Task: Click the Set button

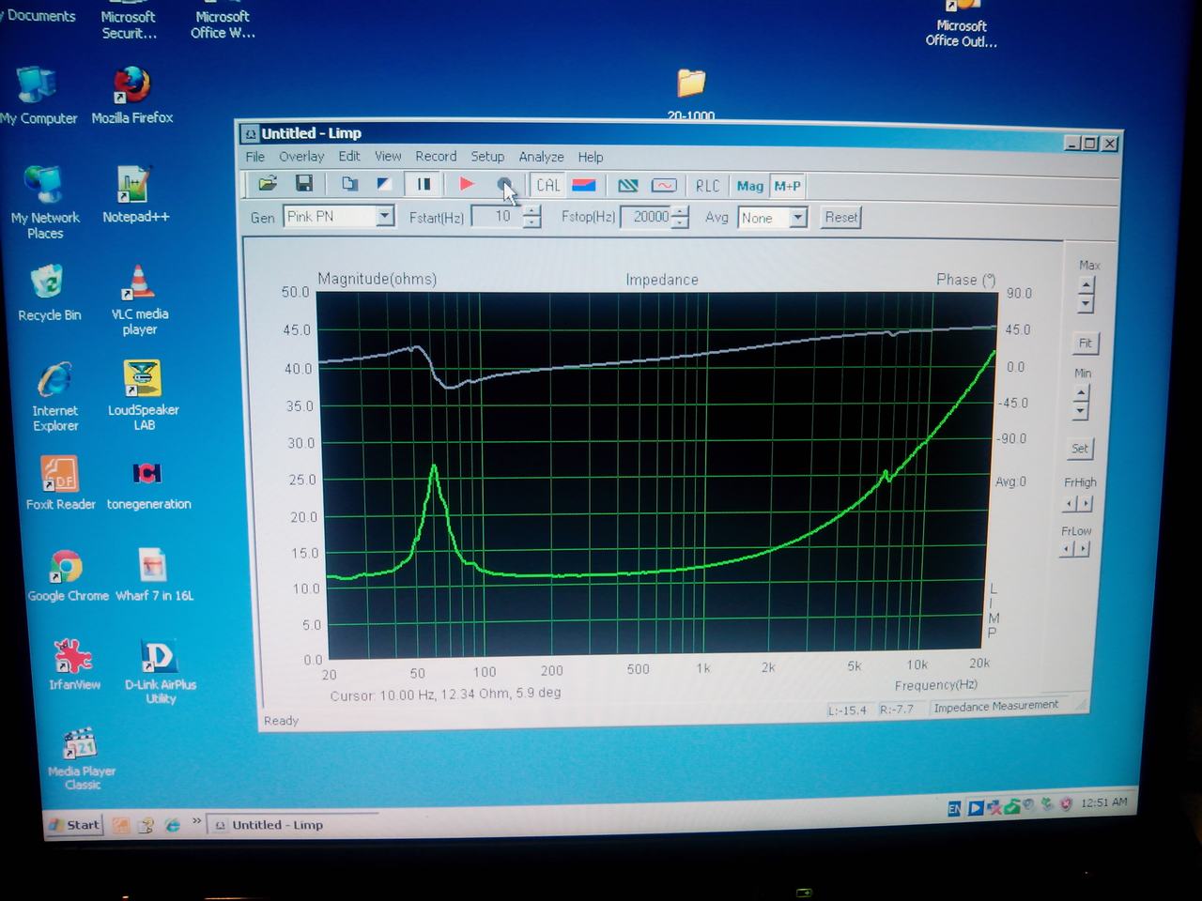Action: coord(1080,449)
